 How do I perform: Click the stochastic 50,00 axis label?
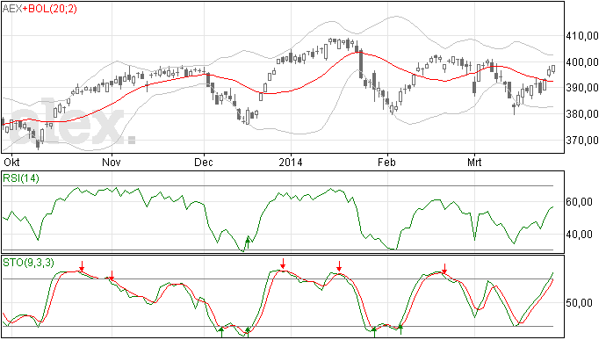click(x=580, y=303)
